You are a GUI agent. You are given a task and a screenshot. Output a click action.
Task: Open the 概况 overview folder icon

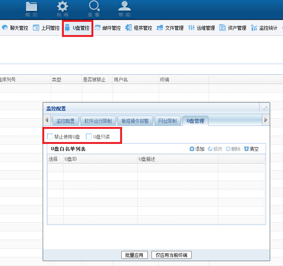[31, 6]
